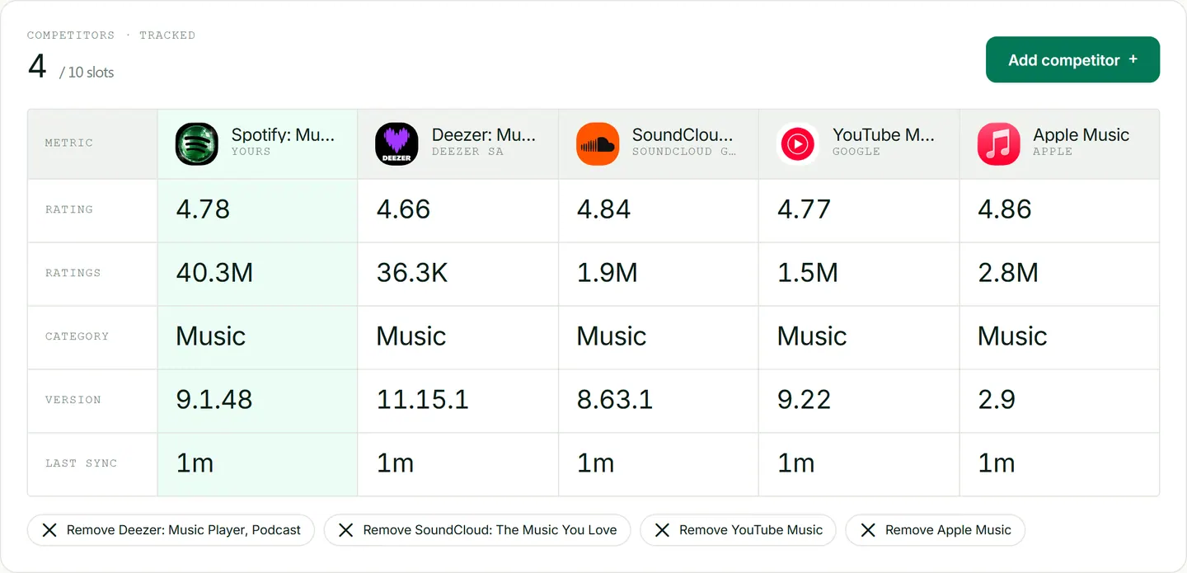Click the "/ 10 slots" text
The width and height of the screenshot is (1187, 573).
(87, 73)
